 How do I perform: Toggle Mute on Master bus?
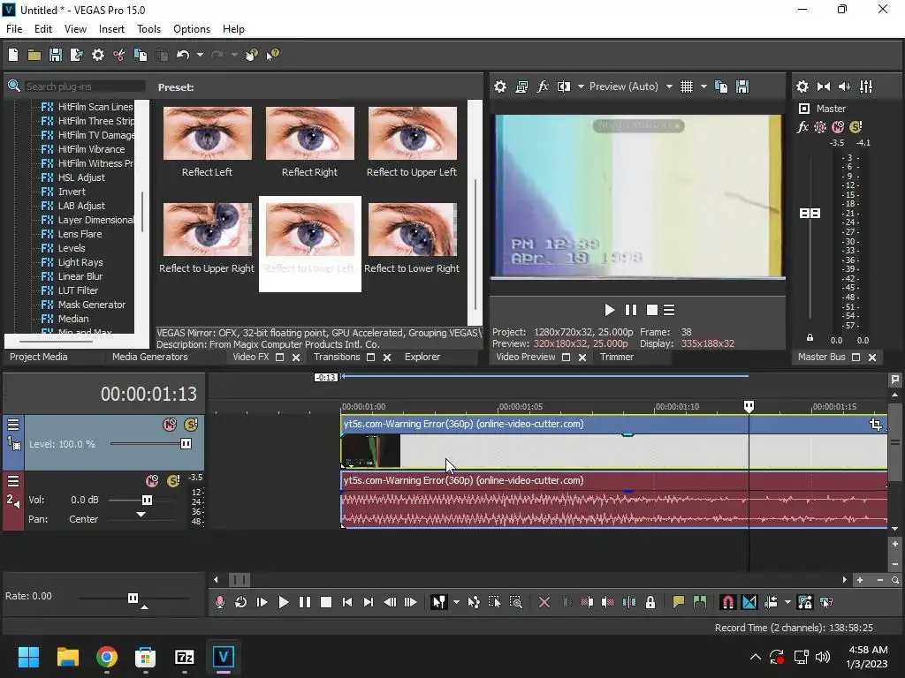[838, 127]
